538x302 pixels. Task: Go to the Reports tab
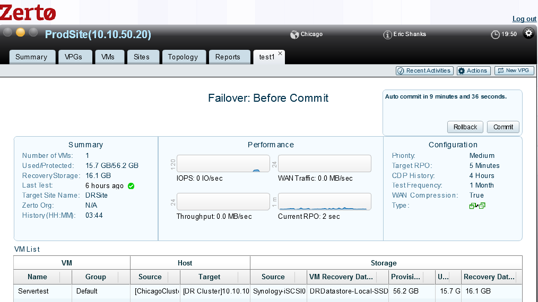click(x=228, y=57)
